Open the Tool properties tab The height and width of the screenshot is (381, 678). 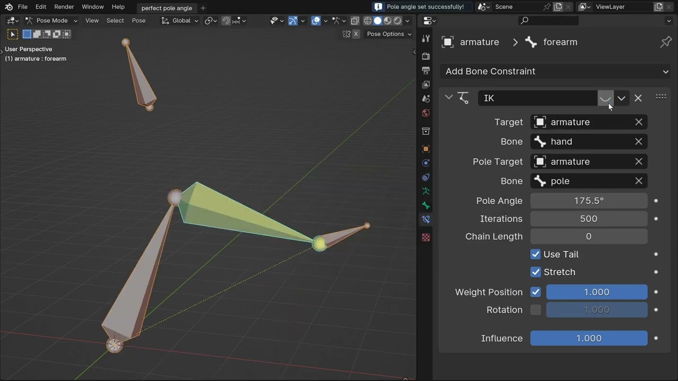426,39
